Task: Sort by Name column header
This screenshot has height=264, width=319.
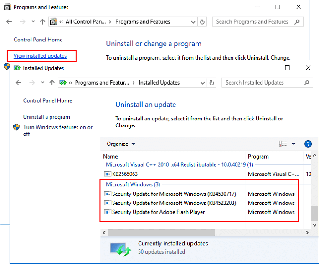Action: (x=110, y=156)
